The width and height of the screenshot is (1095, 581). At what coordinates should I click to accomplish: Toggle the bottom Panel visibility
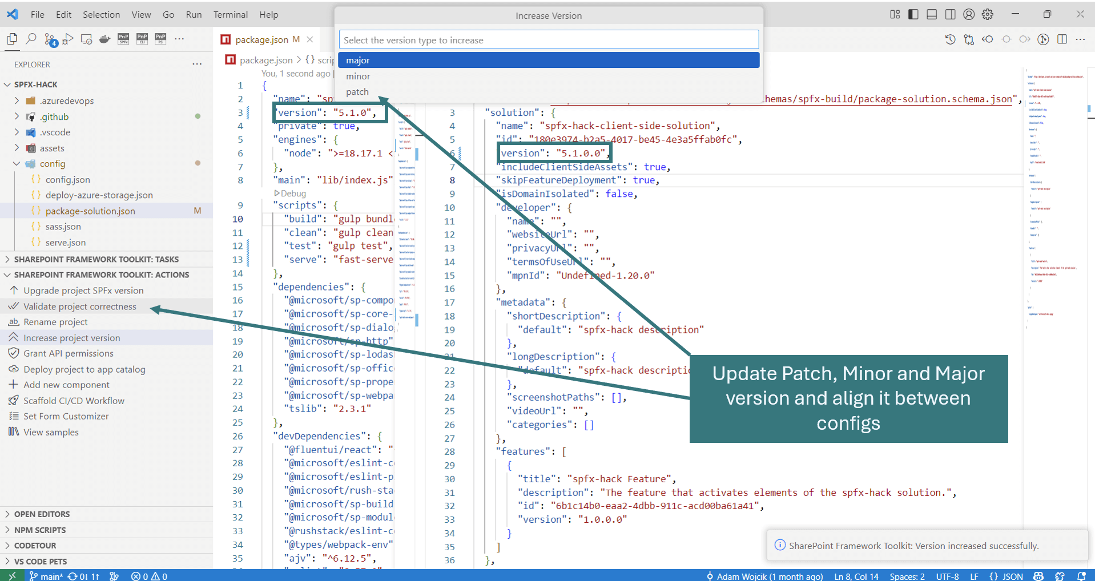tap(932, 14)
